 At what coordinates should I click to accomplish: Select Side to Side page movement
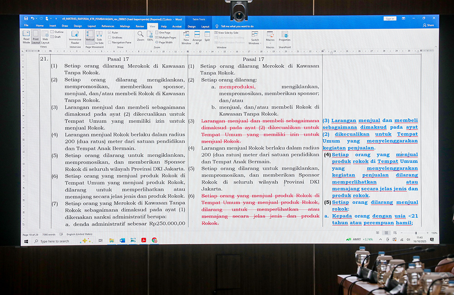tap(99, 36)
